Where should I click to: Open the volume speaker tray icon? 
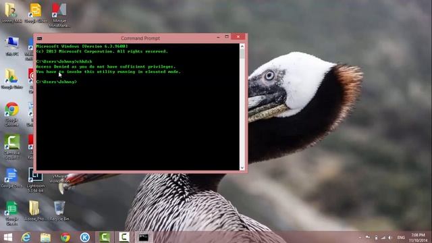point(390,237)
